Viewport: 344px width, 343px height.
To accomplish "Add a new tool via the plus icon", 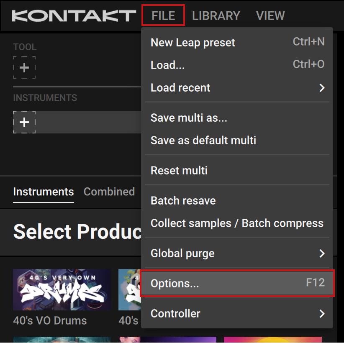I will point(24,67).
